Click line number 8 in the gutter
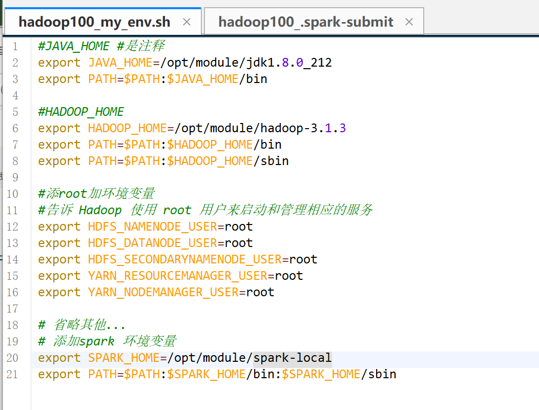Image resolution: width=539 pixels, height=410 pixels. tap(15, 160)
